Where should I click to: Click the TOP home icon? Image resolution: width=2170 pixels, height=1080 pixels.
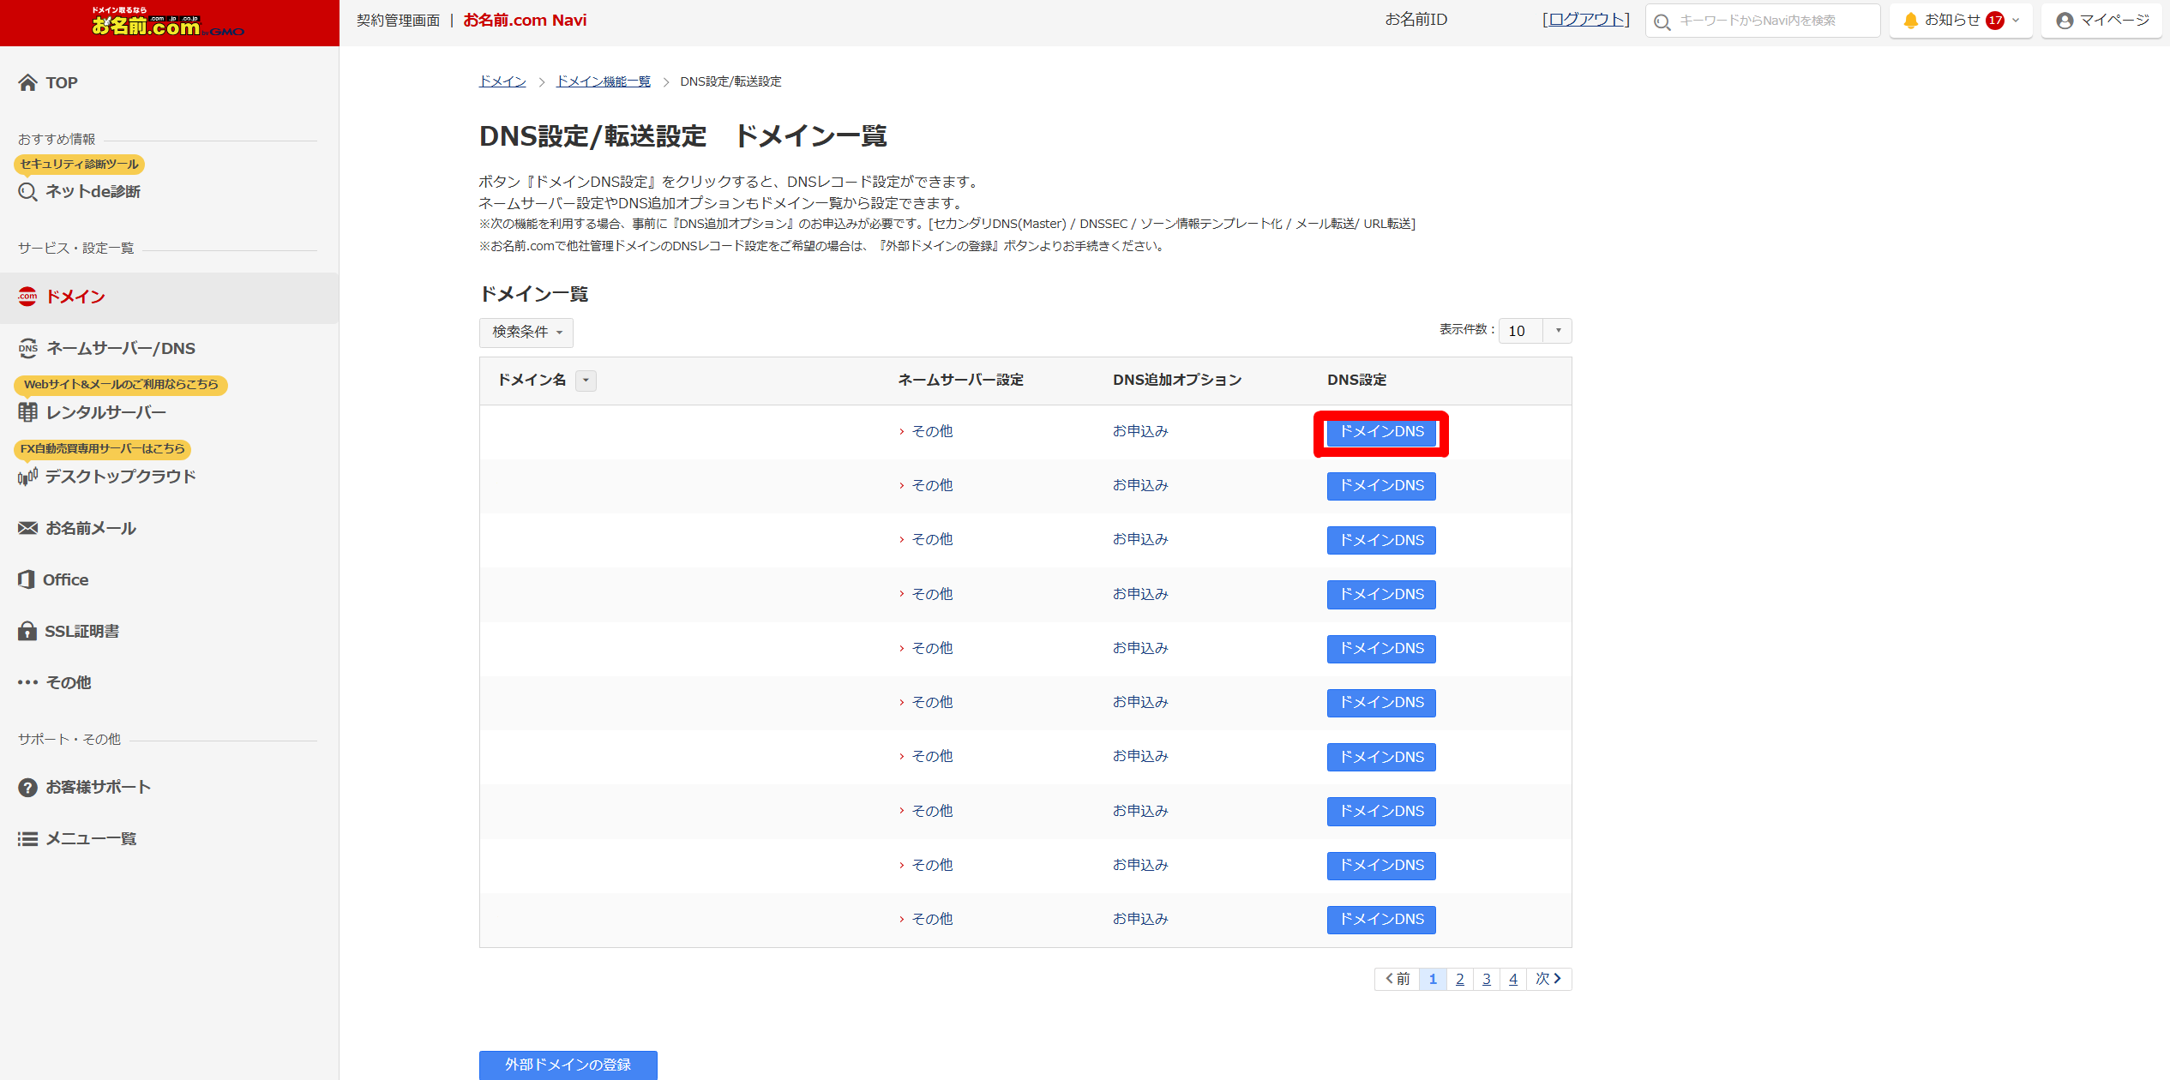pyautogui.click(x=27, y=82)
